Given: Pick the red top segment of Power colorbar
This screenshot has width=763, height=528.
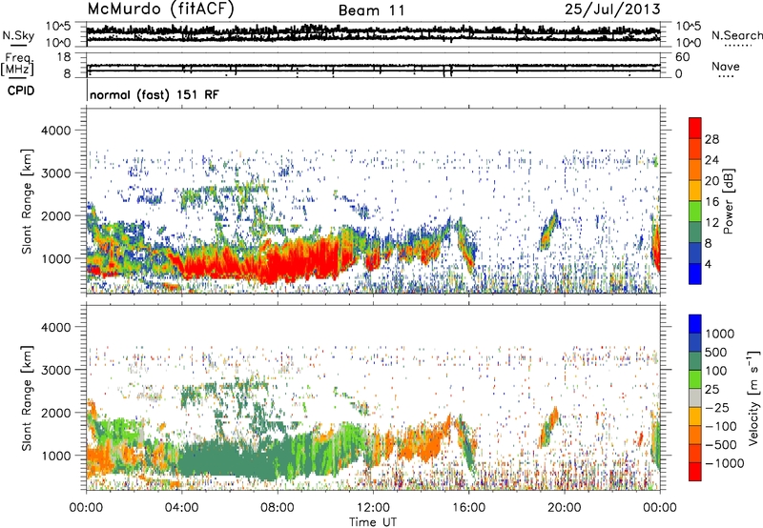Looking at the screenshot, I should pos(695,129).
